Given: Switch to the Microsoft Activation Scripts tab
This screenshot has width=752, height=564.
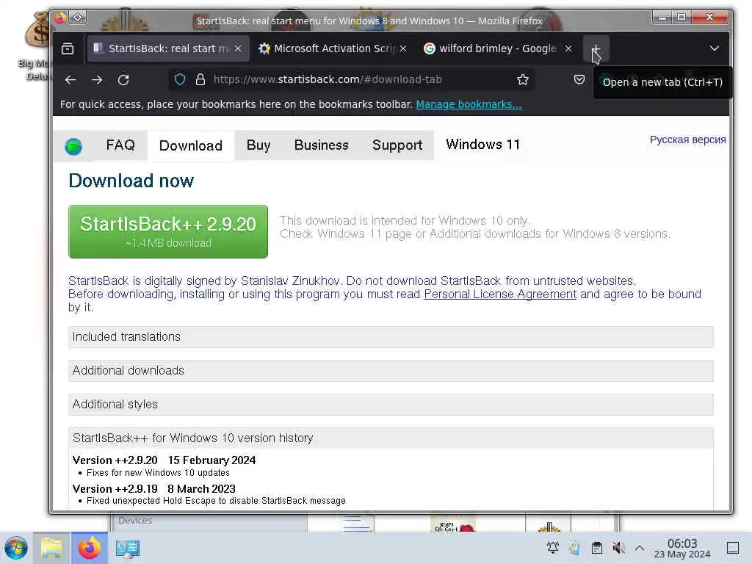Looking at the screenshot, I should pos(332,48).
